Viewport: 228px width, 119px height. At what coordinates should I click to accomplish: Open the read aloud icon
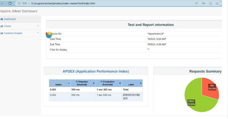[196, 3]
